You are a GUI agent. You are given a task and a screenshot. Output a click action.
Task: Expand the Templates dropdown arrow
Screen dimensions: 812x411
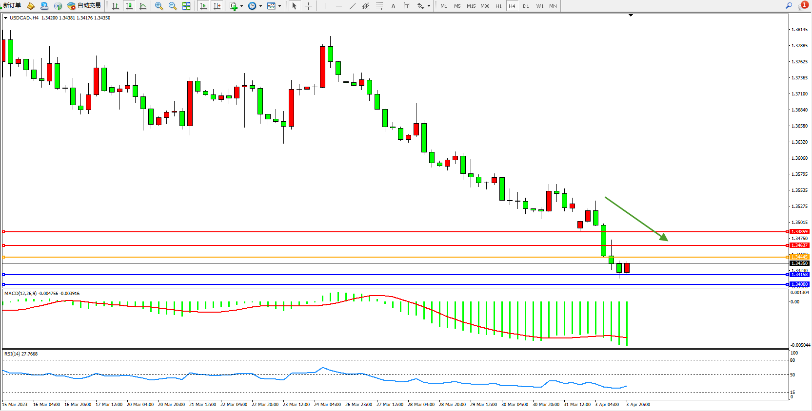pos(279,6)
